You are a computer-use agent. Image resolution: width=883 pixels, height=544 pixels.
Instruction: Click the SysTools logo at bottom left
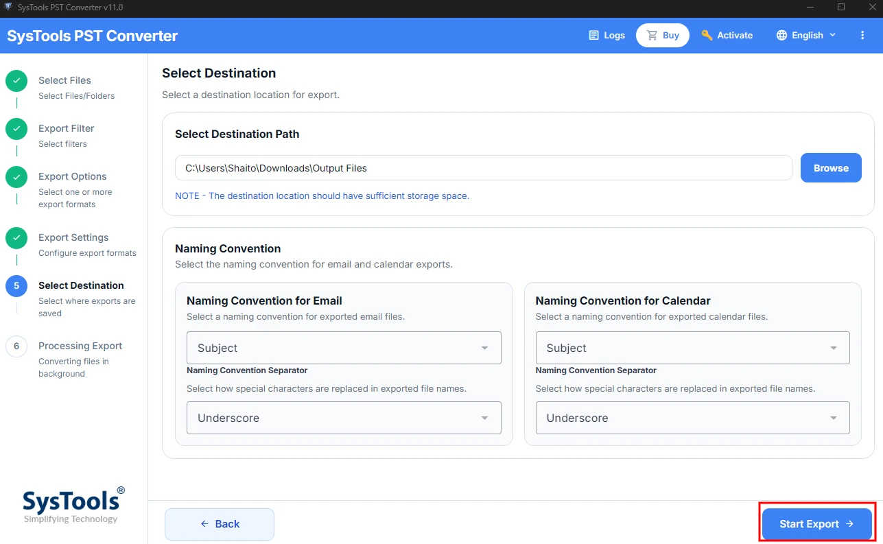tap(73, 505)
